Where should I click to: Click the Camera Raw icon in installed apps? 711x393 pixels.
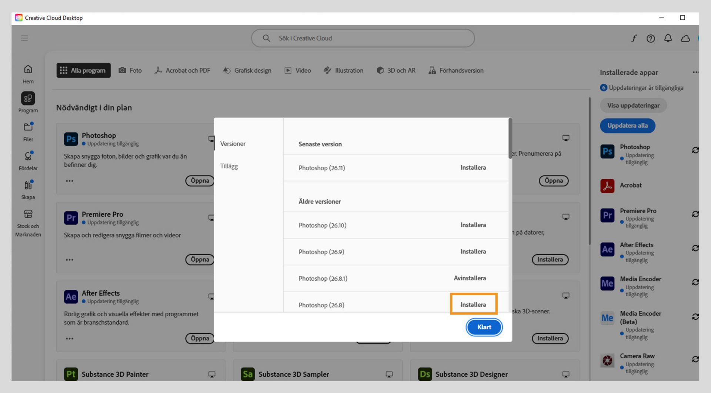point(607,360)
